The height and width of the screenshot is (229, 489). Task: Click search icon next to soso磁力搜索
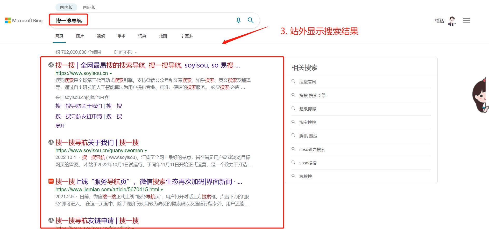(x=293, y=149)
